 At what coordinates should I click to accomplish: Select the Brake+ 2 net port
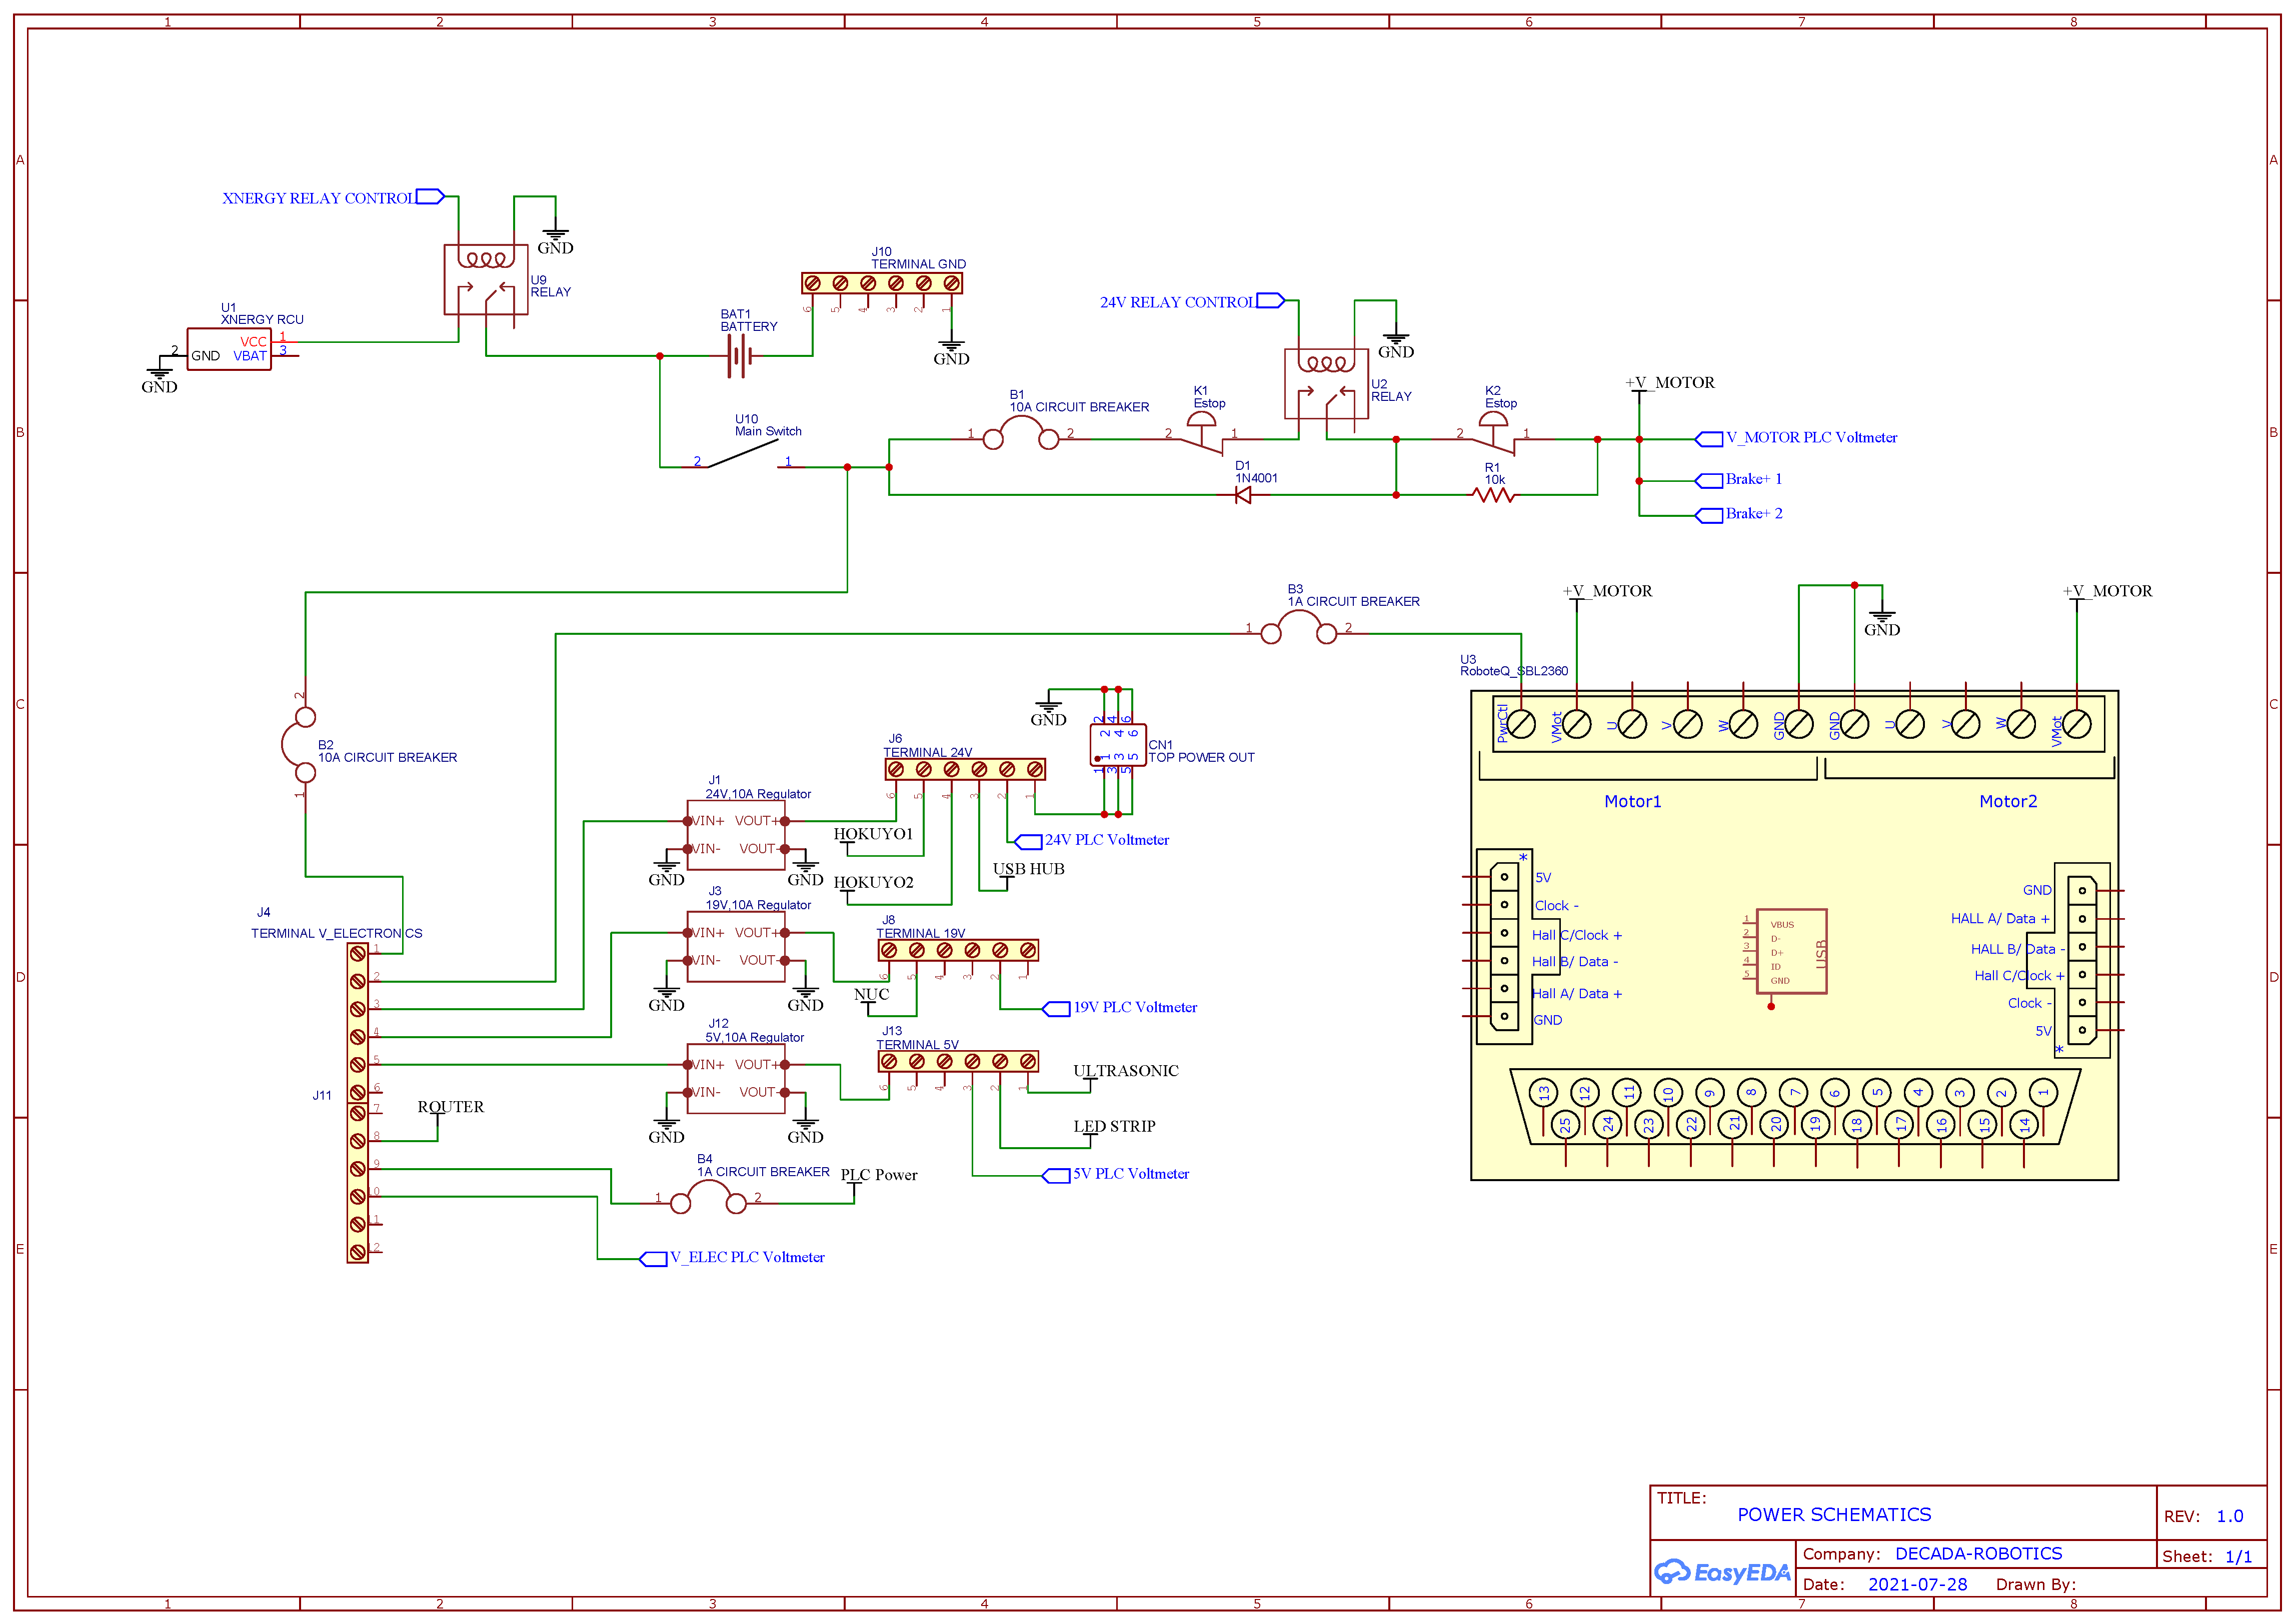pyautogui.click(x=1739, y=515)
